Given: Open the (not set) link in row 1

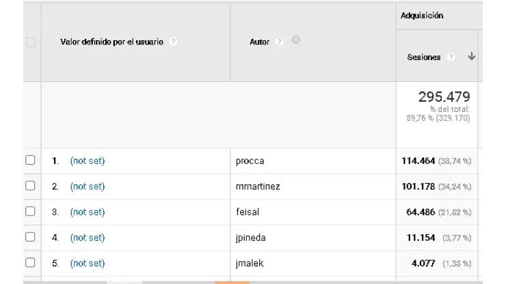Looking at the screenshot, I should click(x=88, y=161).
